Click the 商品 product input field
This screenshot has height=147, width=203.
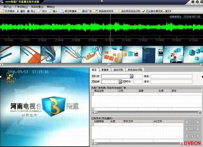pos(171,76)
